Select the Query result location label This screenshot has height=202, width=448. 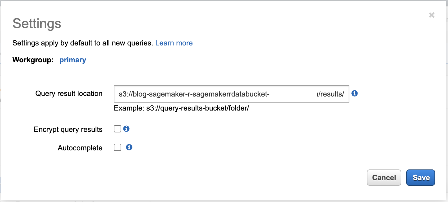69,93
